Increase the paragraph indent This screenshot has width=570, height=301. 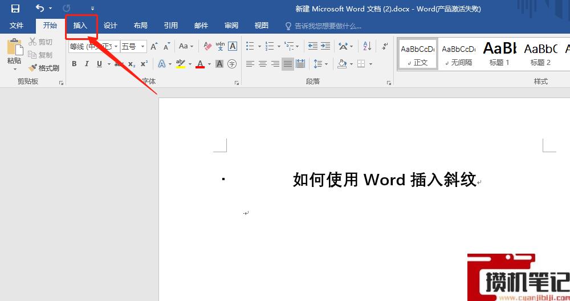[x=325, y=46]
